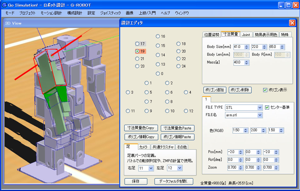Image resolution: width=300 pixels, height=191 pixels.
Task: Switch to the カメラ tab
Action: coord(143,147)
